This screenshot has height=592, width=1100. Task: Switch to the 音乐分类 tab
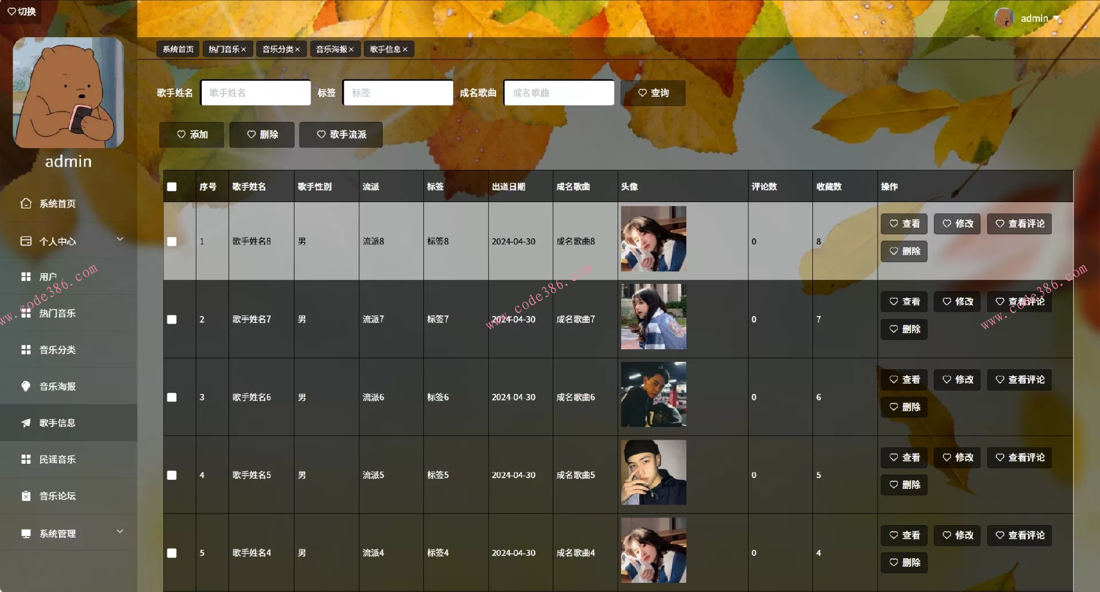pos(277,49)
